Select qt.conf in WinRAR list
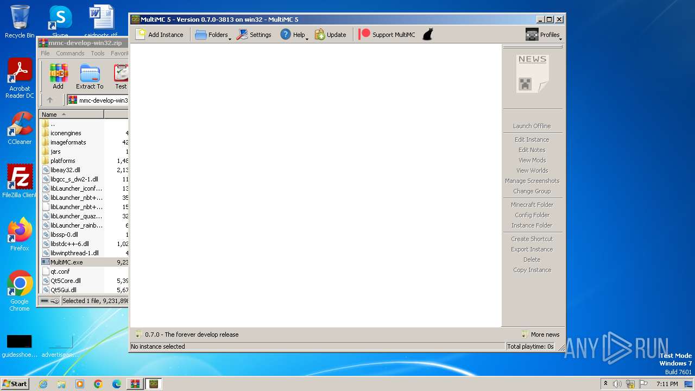Image resolution: width=695 pixels, height=391 pixels. (60, 272)
